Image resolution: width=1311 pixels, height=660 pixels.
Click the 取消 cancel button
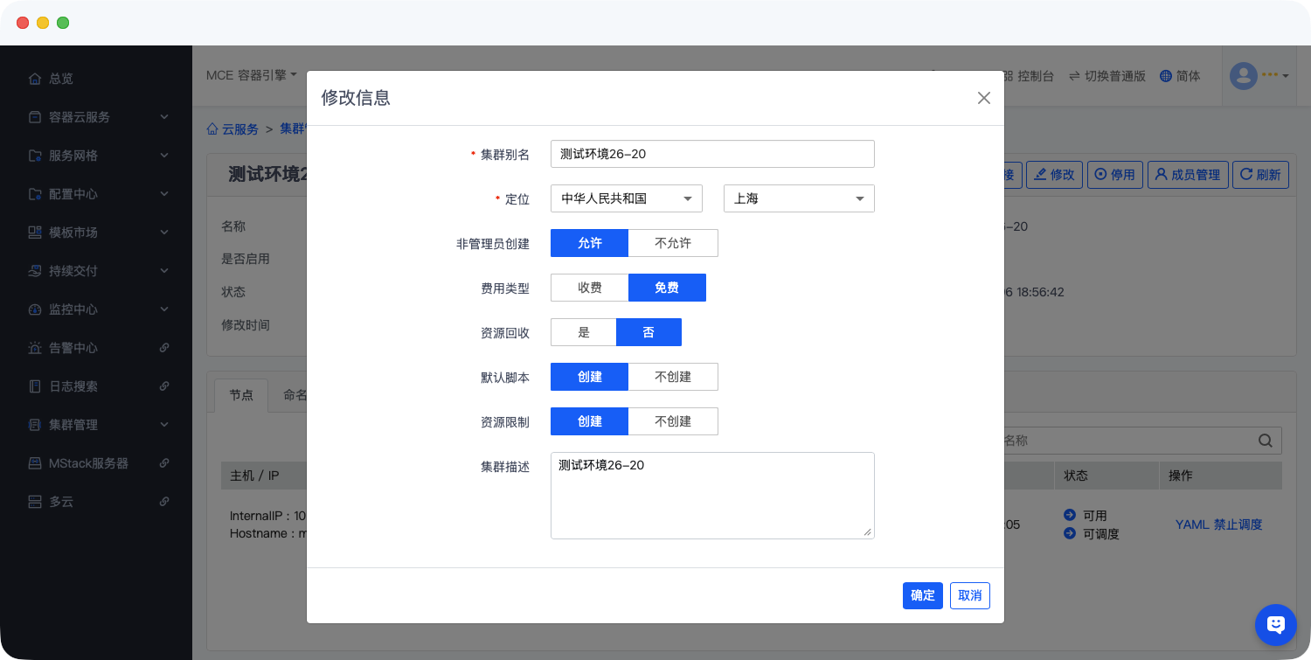coord(969,595)
